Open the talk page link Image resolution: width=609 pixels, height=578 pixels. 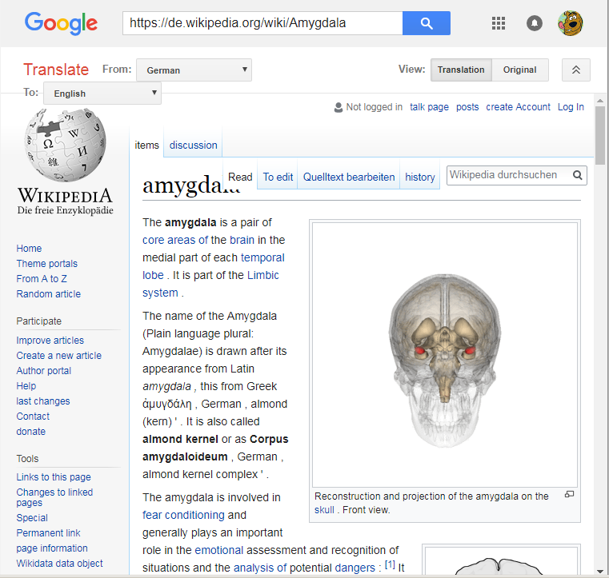coord(429,107)
